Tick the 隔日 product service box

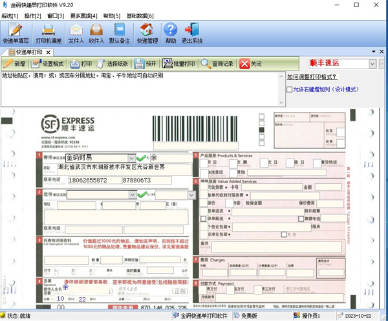(x=290, y=163)
